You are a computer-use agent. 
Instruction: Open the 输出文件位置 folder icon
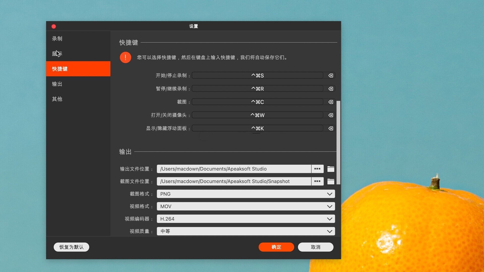click(x=331, y=169)
